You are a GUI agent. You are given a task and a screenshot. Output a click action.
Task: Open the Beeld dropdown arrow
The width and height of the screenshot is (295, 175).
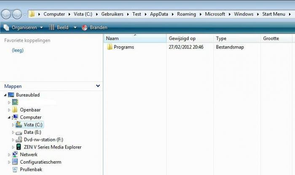click(x=75, y=28)
